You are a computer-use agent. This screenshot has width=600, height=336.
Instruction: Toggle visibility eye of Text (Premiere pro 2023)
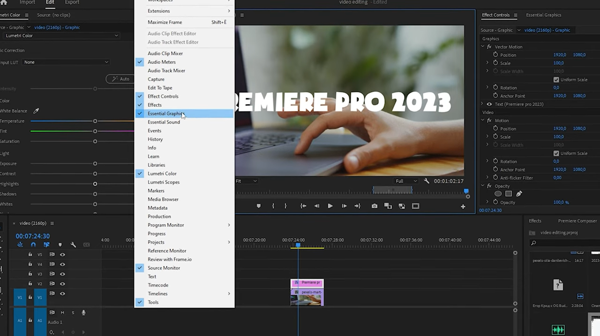[x=489, y=104]
